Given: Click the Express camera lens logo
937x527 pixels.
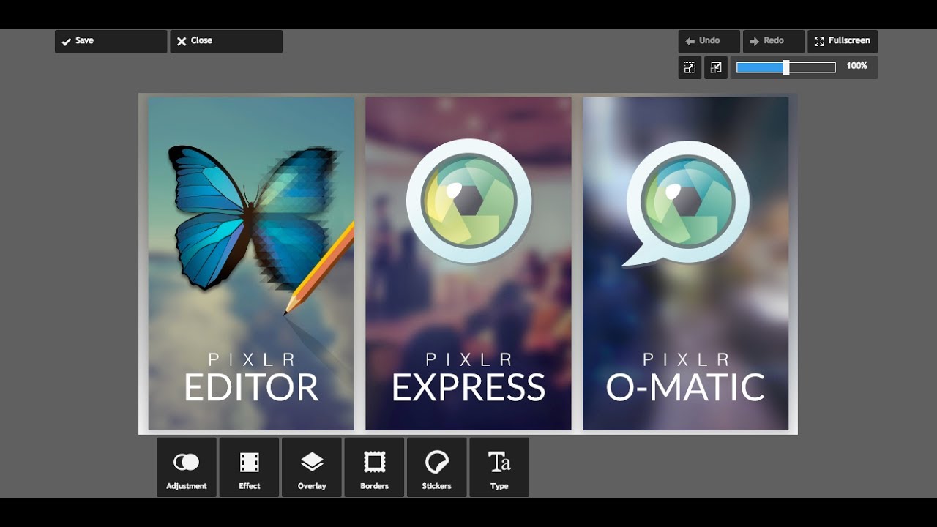Looking at the screenshot, I should pyautogui.click(x=468, y=201).
